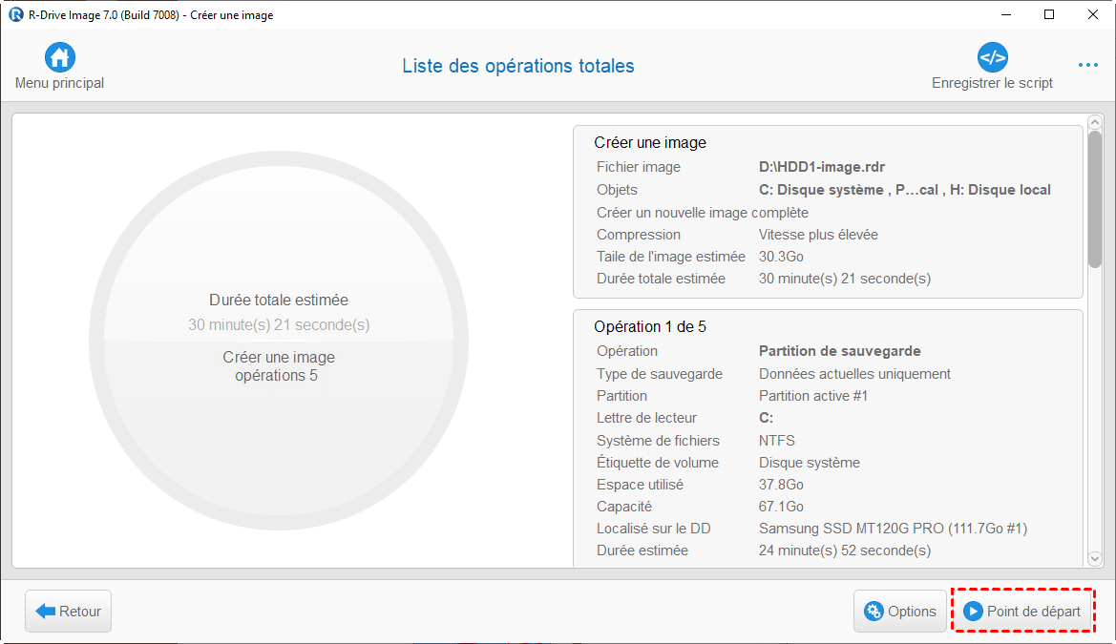Click the 67.1Go capacity value
The width and height of the screenshot is (1116, 644).
click(781, 507)
